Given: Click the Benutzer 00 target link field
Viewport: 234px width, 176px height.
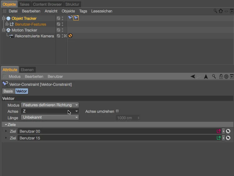Looking at the screenshot, I should 120,131.
